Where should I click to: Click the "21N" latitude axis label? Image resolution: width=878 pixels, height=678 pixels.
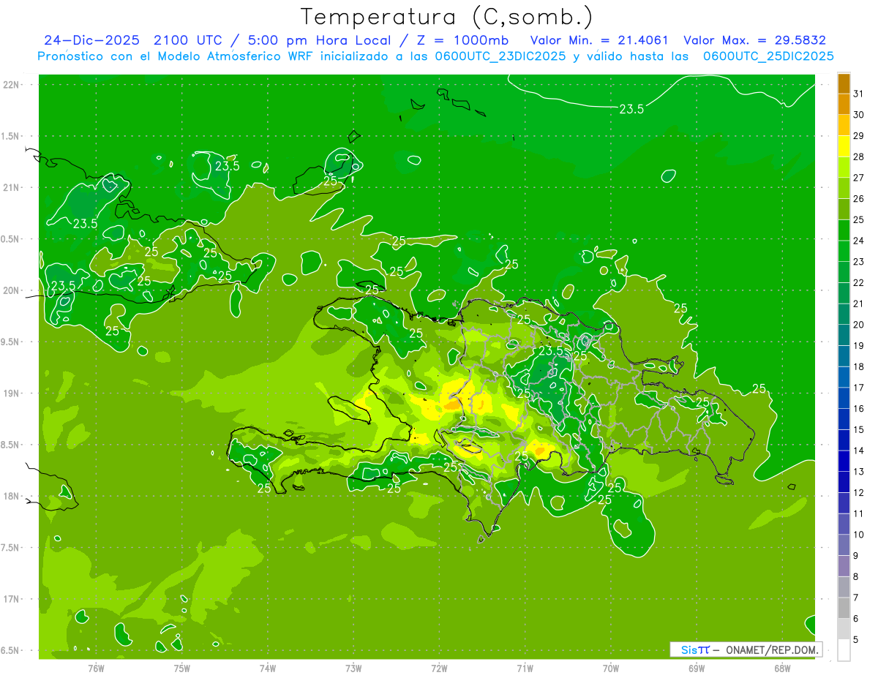click(12, 187)
